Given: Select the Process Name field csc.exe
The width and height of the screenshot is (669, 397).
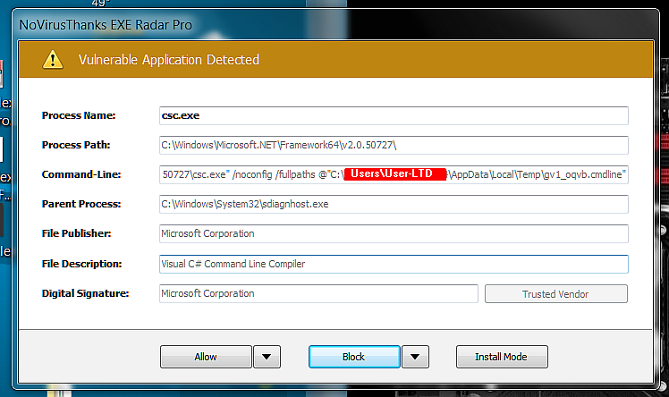Looking at the screenshot, I should (x=394, y=115).
